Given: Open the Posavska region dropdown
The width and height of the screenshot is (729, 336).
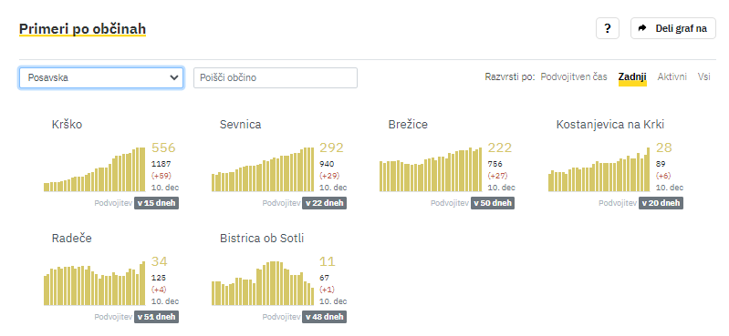Looking at the screenshot, I should (x=101, y=77).
